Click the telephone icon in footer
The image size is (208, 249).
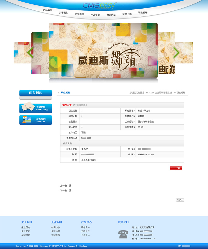pos(123,234)
